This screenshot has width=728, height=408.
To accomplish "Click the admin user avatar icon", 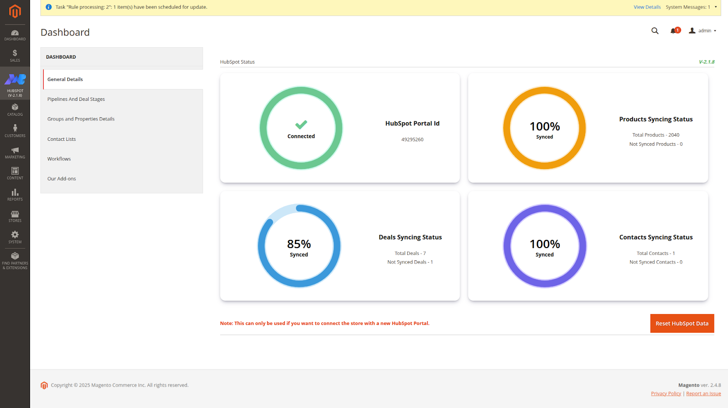I will [x=692, y=31].
